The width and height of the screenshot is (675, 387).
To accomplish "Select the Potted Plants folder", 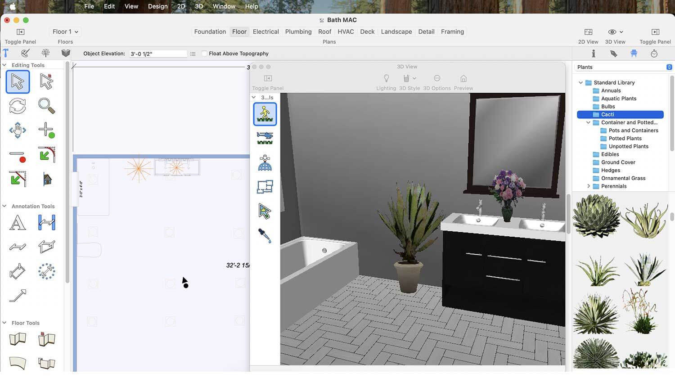I will [x=625, y=139].
